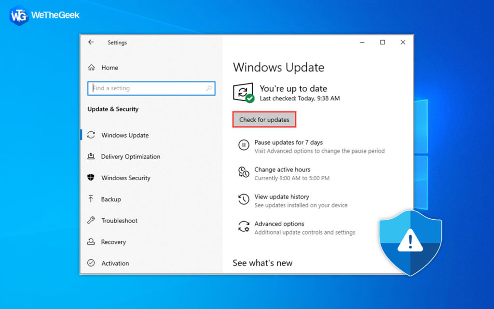The image size is (494, 309).
Task: Open See what's new
Action: (x=263, y=263)
